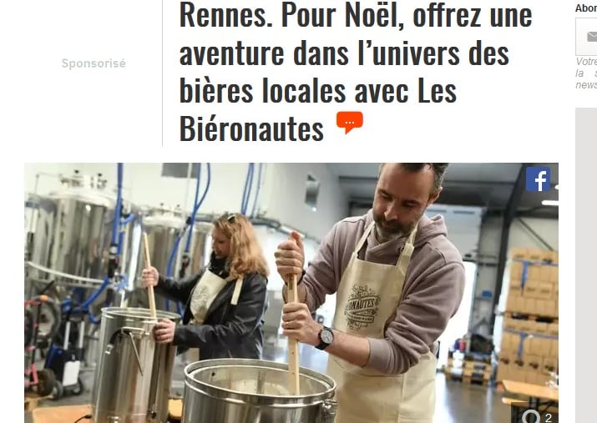Viewport: 597px width, 423px height.
Task: Click the Abon… subscription heading
Action: click(586, 8)
